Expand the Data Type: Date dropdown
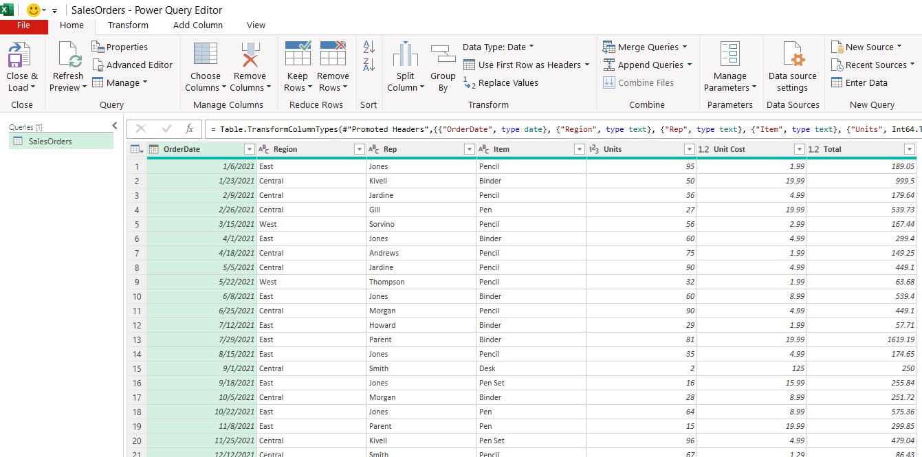The height and width of the screenshot is (457, 922). [498, 47]
